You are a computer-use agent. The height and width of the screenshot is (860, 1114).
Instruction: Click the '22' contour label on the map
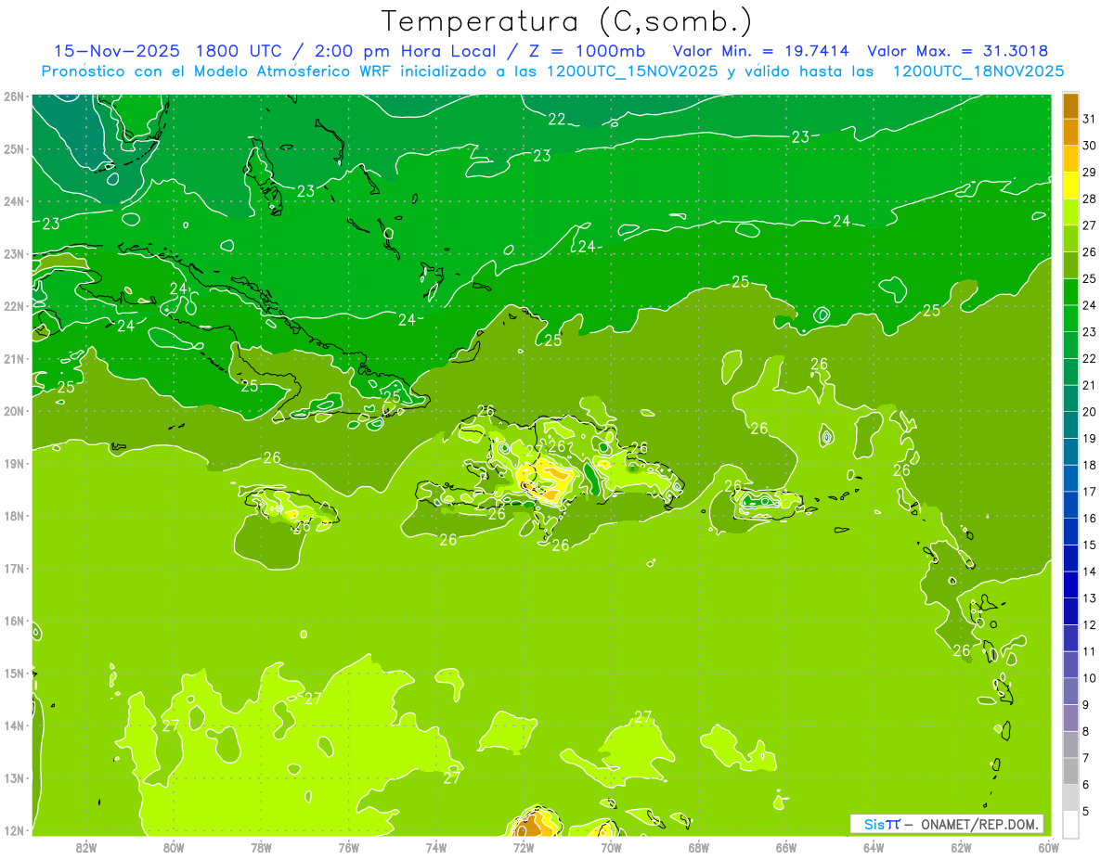[x=557, y=119]
